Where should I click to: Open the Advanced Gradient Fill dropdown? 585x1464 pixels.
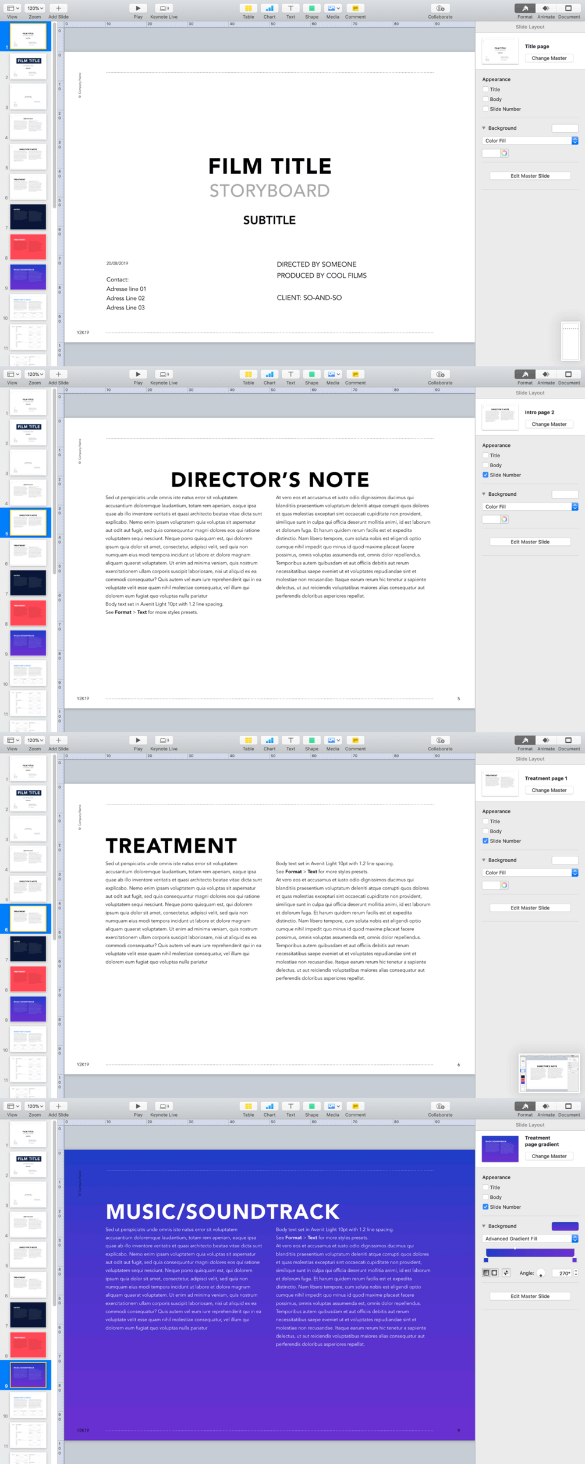pos(530,1239)
